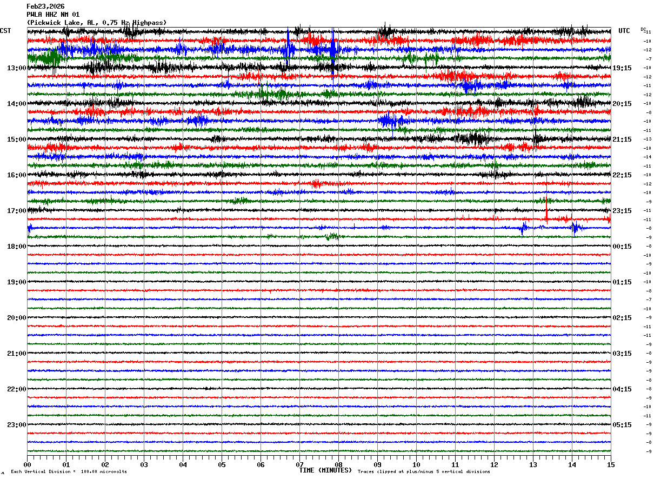The image size is (654, 479).
Task: Click minute tick label 05 on bottom axis
Action: pos(222,464)
